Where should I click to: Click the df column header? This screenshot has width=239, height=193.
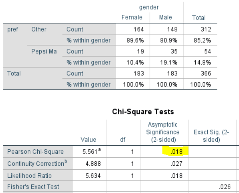(x=123, y=140)
